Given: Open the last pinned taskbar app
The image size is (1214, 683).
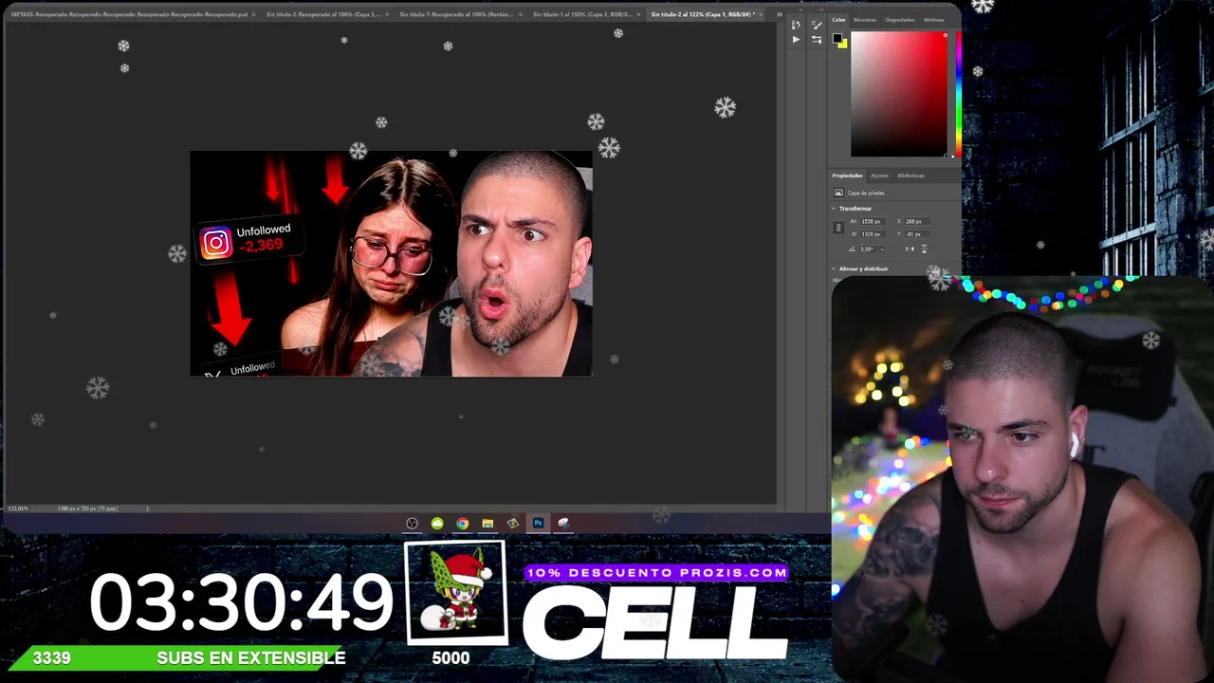Looking at the screenshot, I should (563, 523).
